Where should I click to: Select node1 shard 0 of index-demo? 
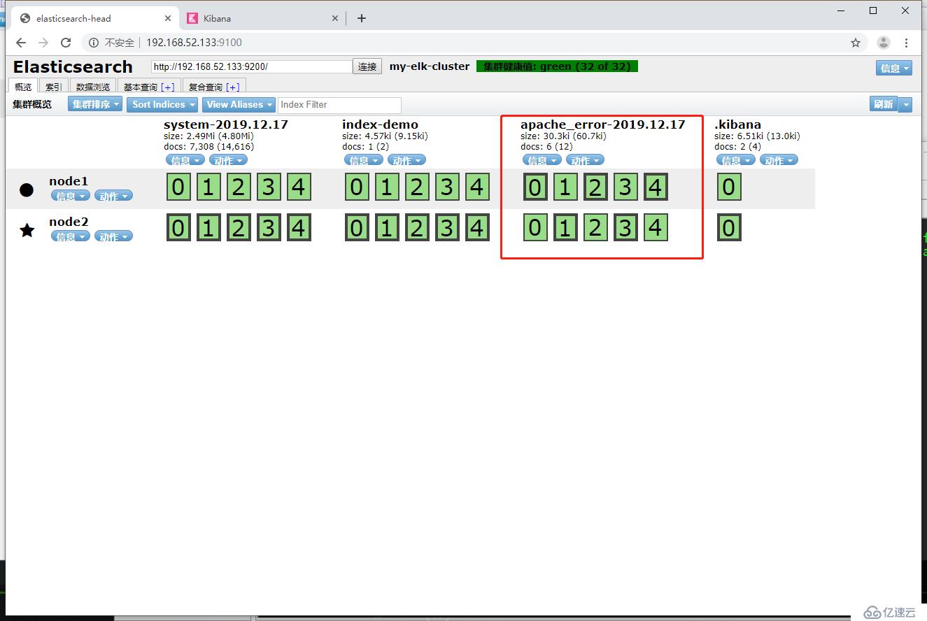(x=357, y=187)
